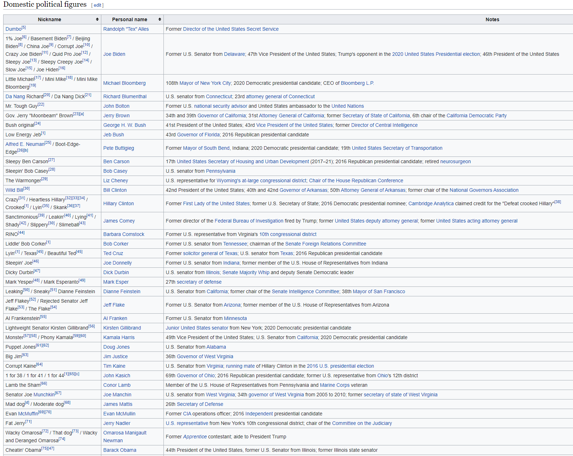Open Randolph "Tex" Alles page
This screenshot has height=456, width=573.
point(126,29)
